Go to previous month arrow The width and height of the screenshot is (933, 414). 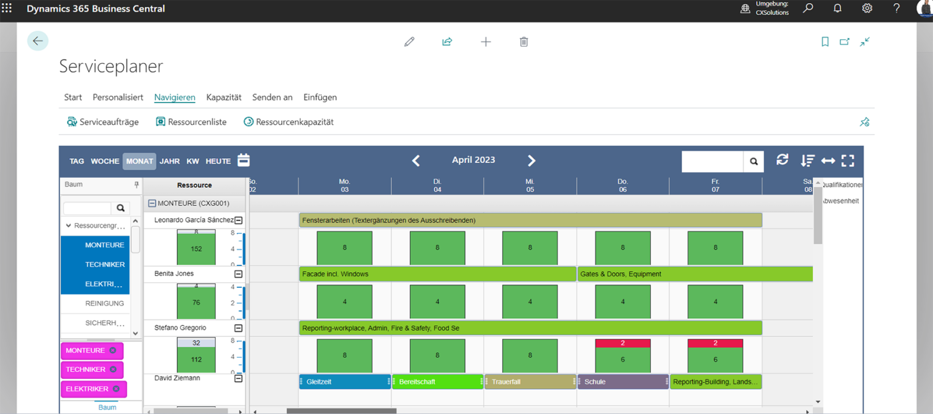pyautogui.click(x=416, y=161)
